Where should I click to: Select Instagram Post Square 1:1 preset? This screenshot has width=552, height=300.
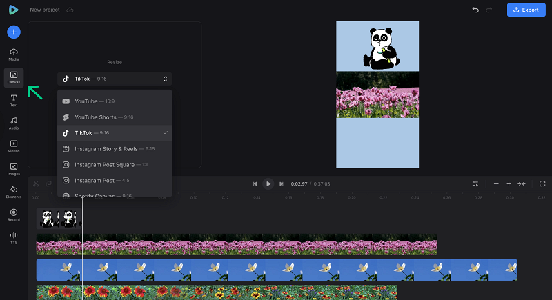click(115, 165)
